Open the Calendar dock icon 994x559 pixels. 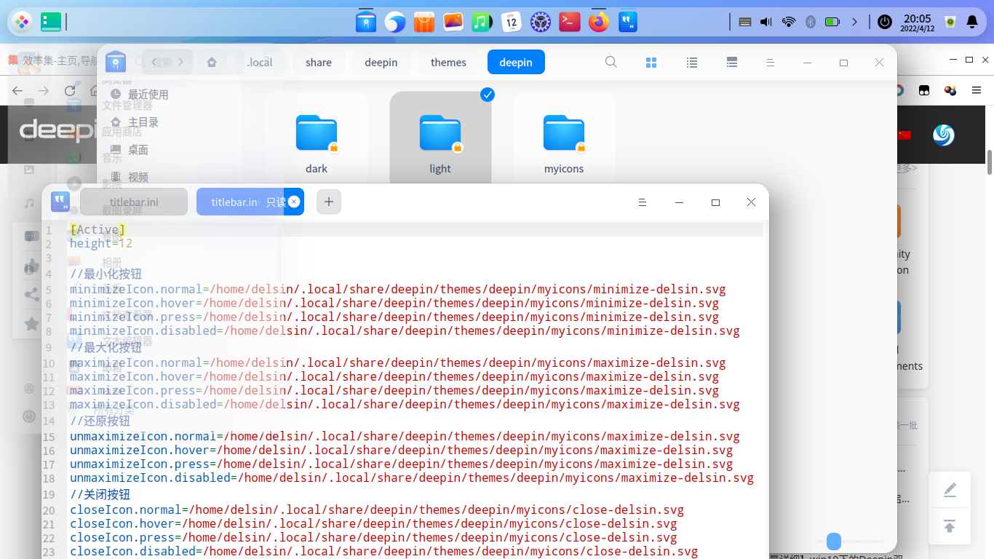[x=512, y=22]
